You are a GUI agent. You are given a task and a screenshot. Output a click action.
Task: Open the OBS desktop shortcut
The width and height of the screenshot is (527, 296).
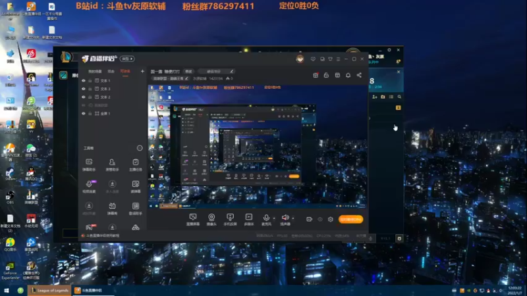[10, 197]
